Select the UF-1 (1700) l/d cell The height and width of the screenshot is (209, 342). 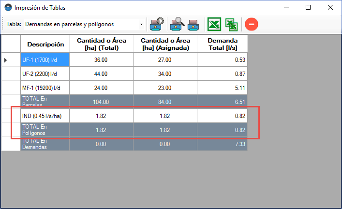tap(45, 60)
